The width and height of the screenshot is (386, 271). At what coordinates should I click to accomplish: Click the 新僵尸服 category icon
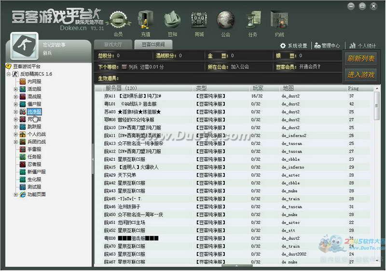[23, 172]
